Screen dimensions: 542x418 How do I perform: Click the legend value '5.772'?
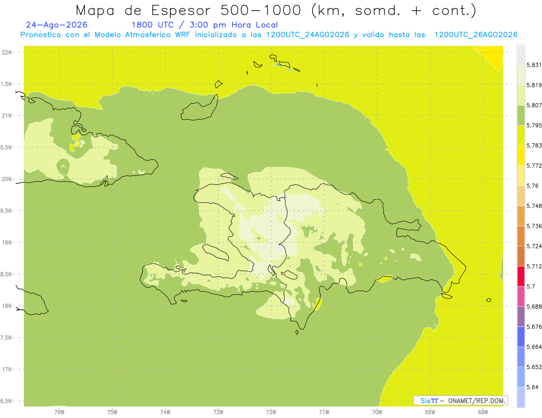click(x=534, y=165)
